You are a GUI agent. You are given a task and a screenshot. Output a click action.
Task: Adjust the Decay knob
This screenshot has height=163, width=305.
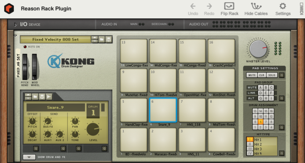[x=32, y=134]
